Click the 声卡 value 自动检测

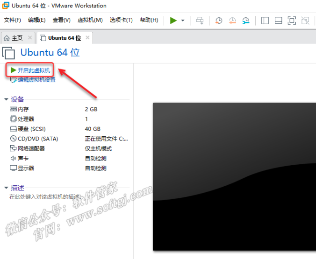click(x=95, y=158)
